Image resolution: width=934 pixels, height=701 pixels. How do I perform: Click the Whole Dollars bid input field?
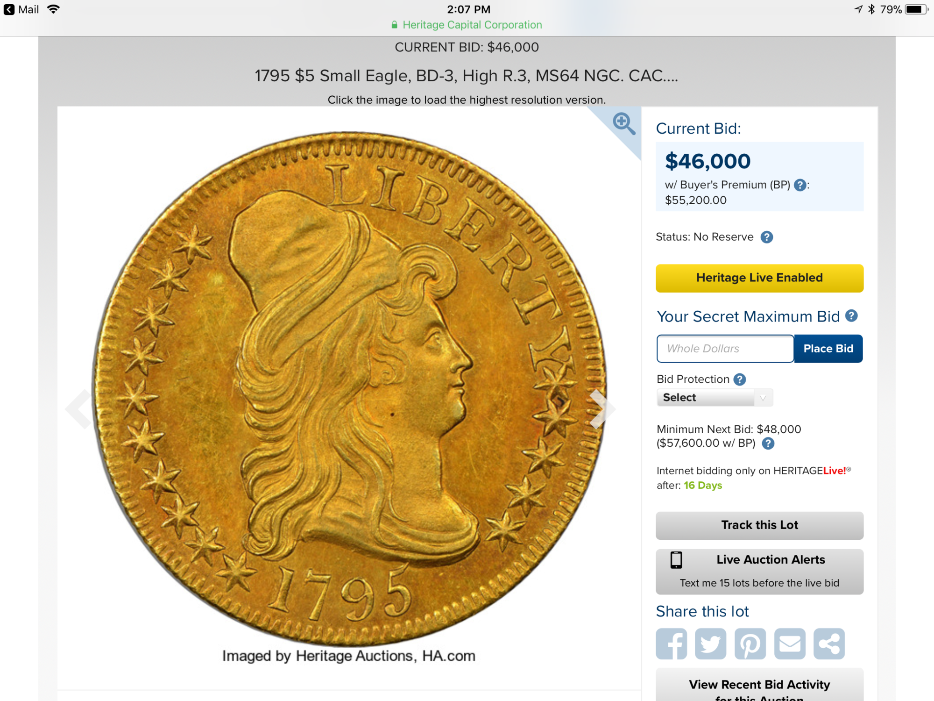725,349
